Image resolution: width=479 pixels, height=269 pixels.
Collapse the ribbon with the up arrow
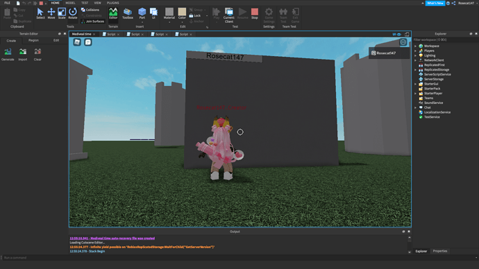(x=423, y=3)
